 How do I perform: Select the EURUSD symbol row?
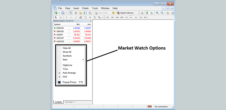click(x=72, y=28)
